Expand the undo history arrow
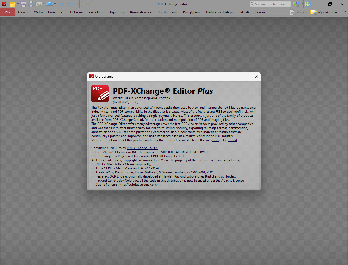The image size is (348, 265). point(67,4)
